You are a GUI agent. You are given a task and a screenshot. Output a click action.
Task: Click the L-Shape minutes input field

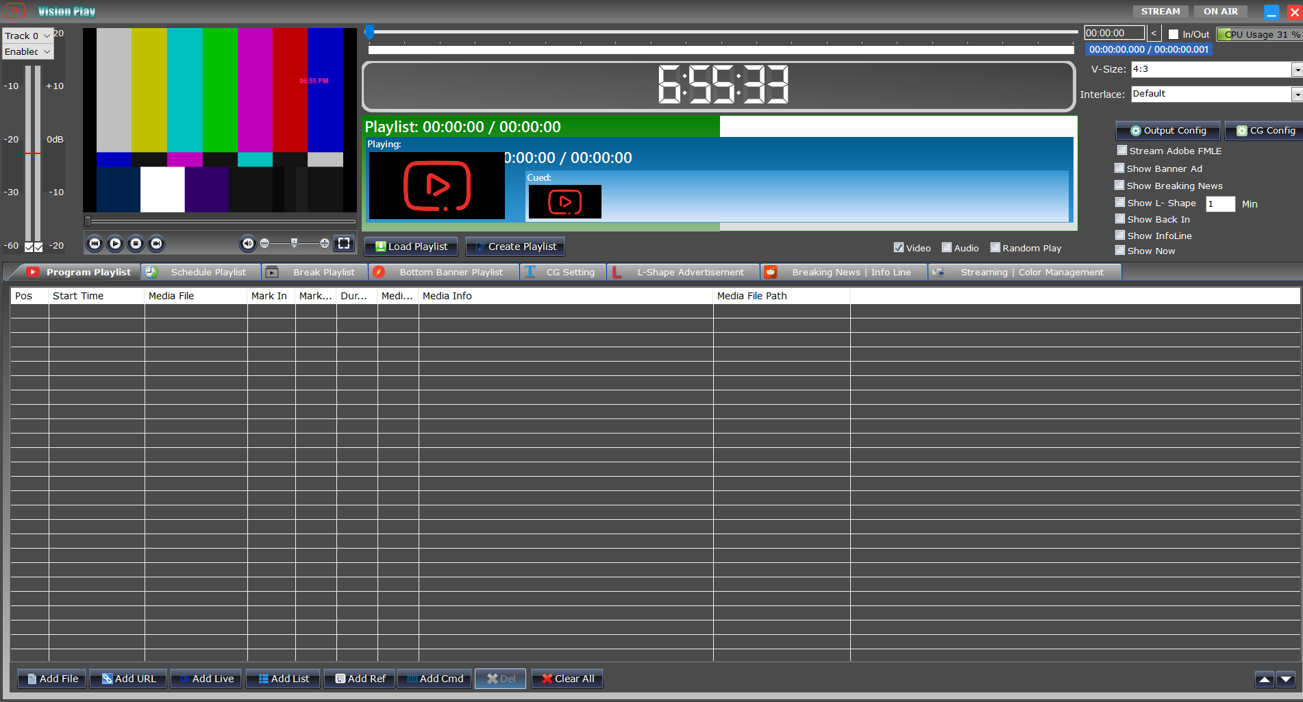[1219, 204]
